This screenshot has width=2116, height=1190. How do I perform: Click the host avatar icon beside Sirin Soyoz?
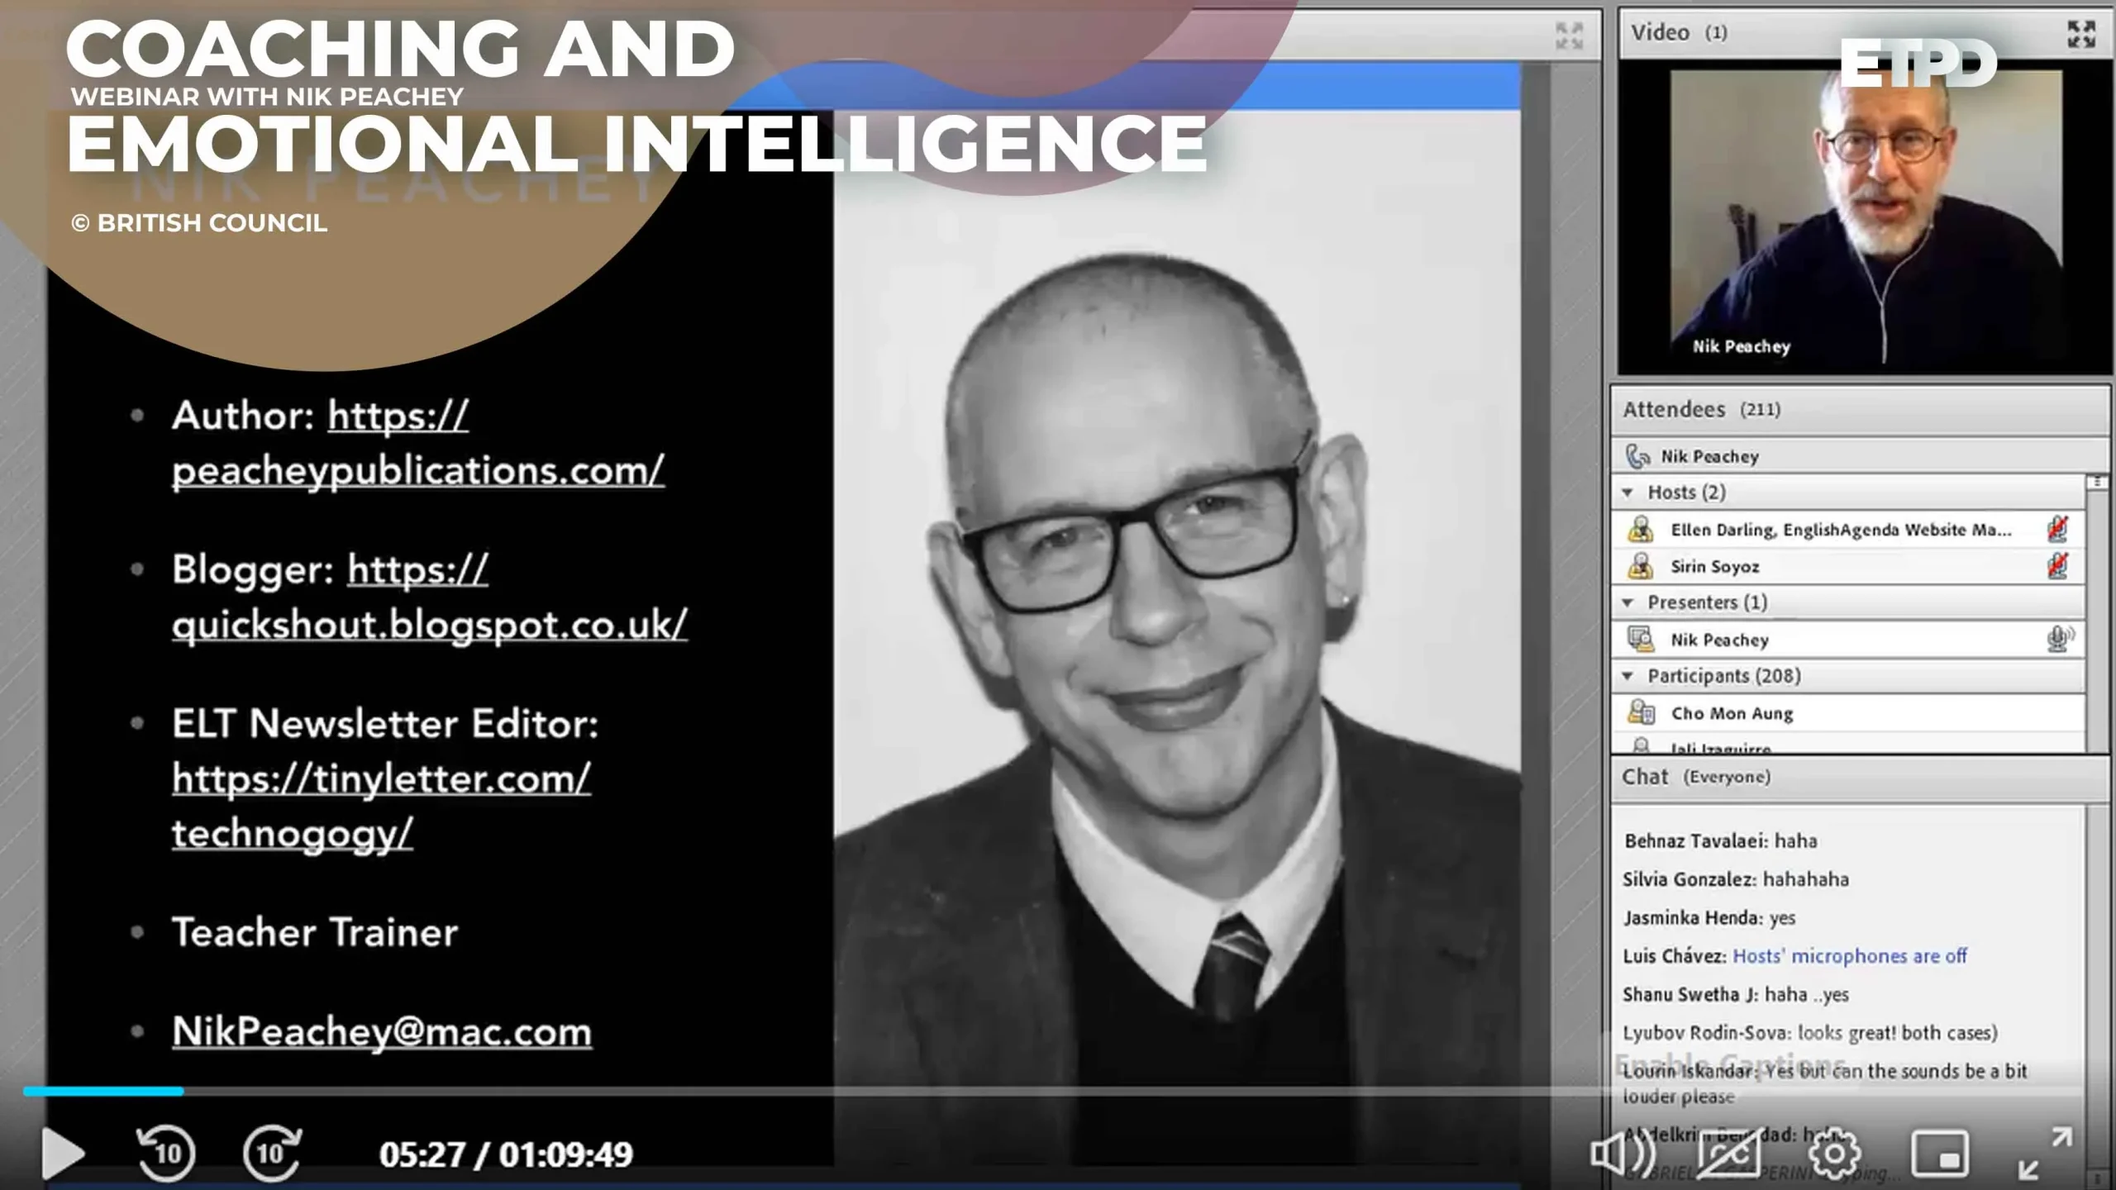[x=1641, y=566]
